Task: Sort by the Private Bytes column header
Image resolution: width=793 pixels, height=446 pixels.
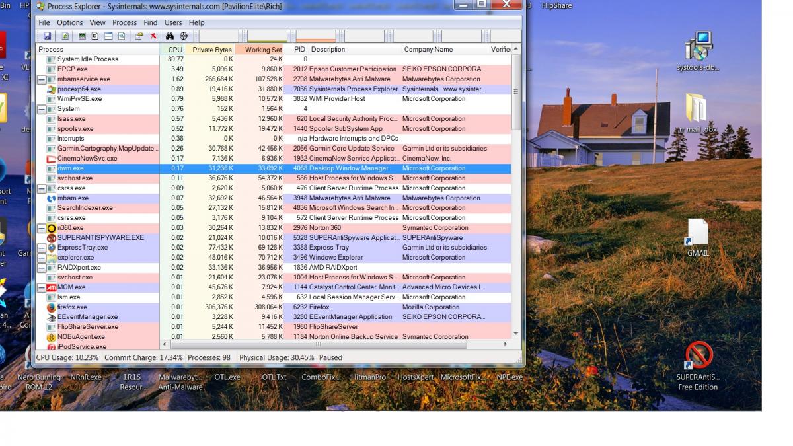Action: click(x=210, y=50)
